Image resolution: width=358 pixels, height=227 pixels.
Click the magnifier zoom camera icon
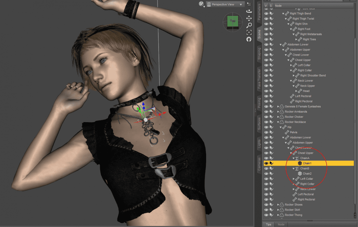[249, 25]
